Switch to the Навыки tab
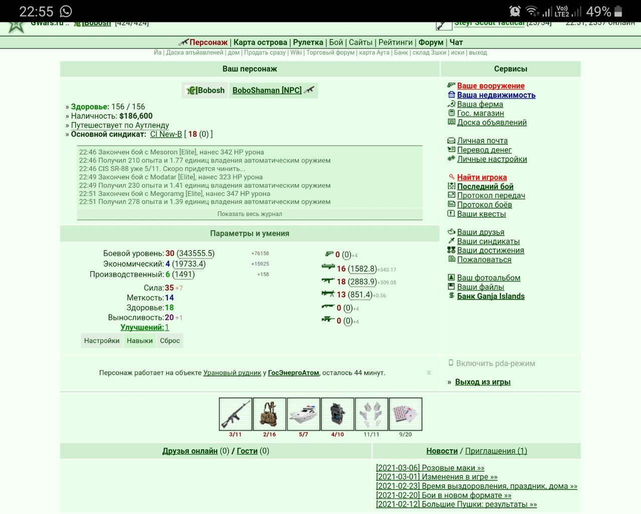The height and width of the screenshot is (514, 641). [140, 340]
